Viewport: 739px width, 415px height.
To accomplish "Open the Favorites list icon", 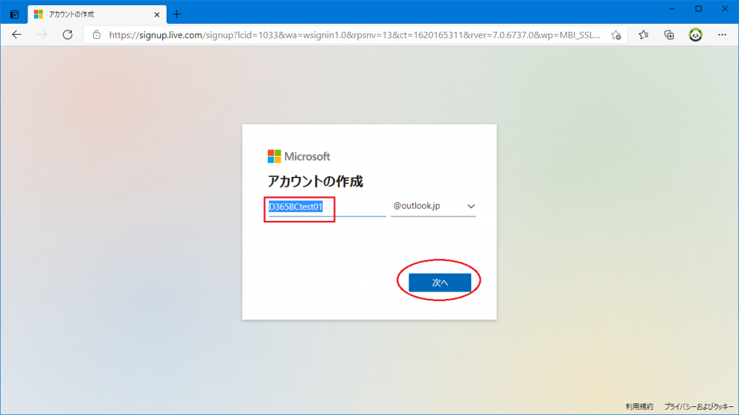I will coord(643,35).
